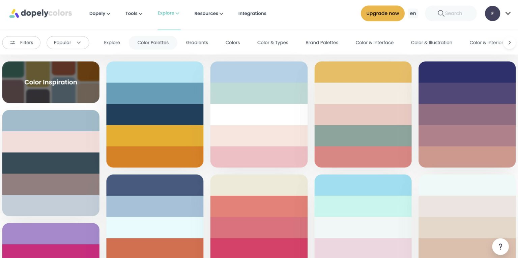
Task: Open the Color Inspiration card
Action: [51, 82]
